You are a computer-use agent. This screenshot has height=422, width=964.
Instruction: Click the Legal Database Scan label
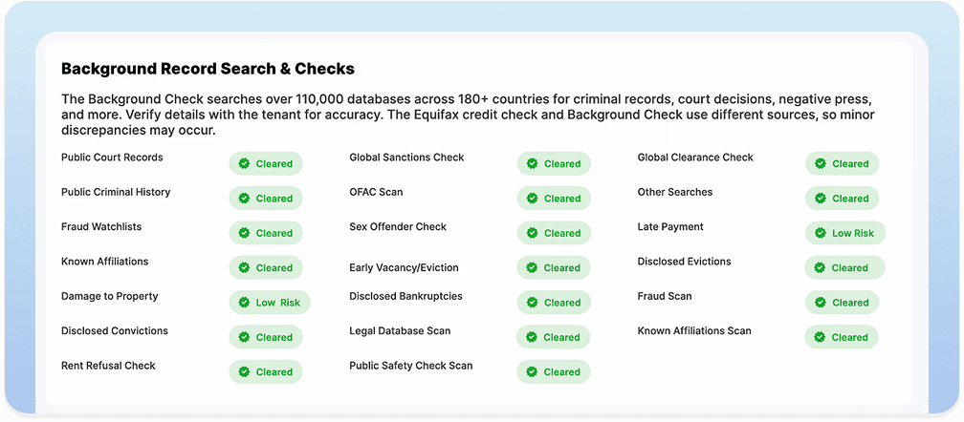point(400,331)
